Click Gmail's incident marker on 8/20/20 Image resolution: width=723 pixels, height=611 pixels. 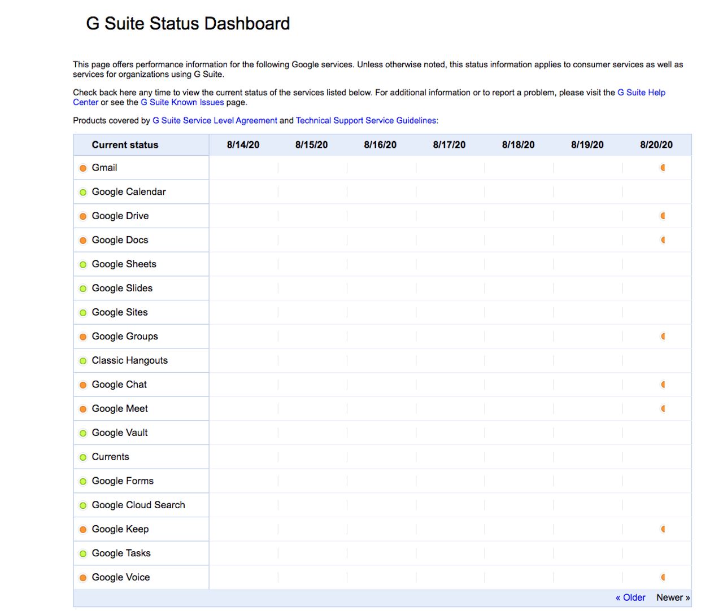coord(663,168)
